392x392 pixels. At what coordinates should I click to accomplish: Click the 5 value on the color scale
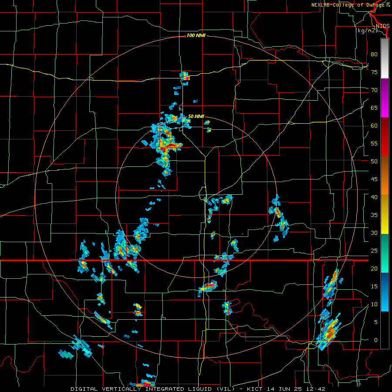[x=376, y=322]
